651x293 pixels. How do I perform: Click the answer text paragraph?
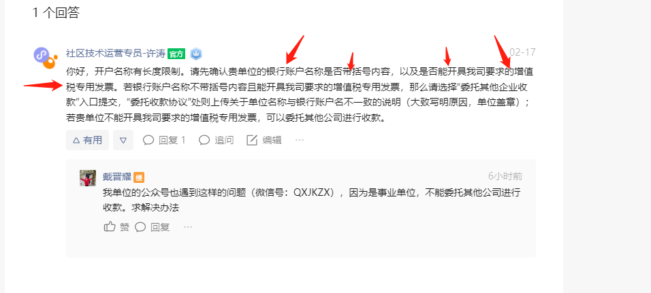pos(300,95)
